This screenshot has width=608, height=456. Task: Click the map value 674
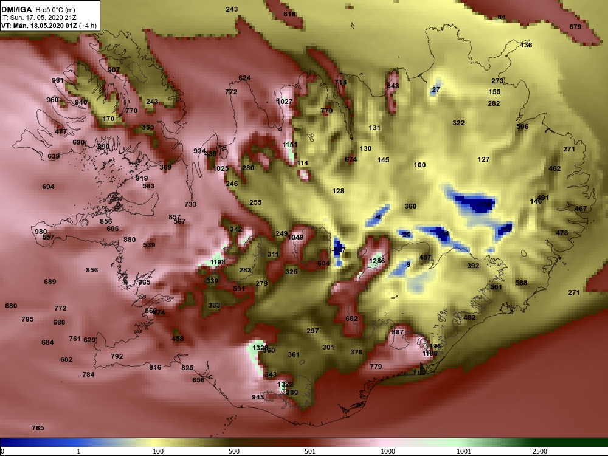pos(351,159)
